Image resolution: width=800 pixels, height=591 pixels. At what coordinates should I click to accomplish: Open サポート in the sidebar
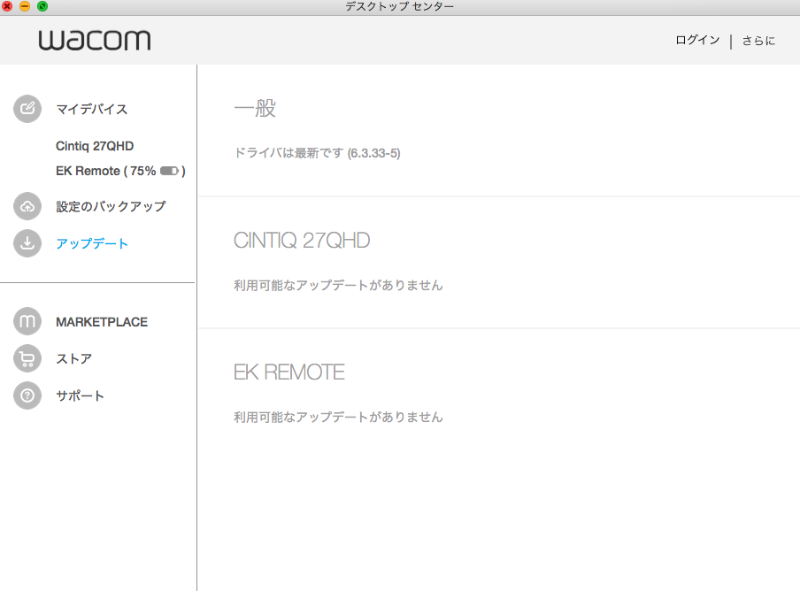coord(81,396)
